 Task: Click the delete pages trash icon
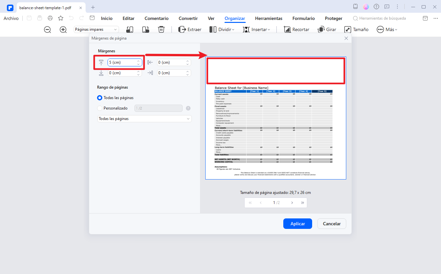tap(161, 29)
